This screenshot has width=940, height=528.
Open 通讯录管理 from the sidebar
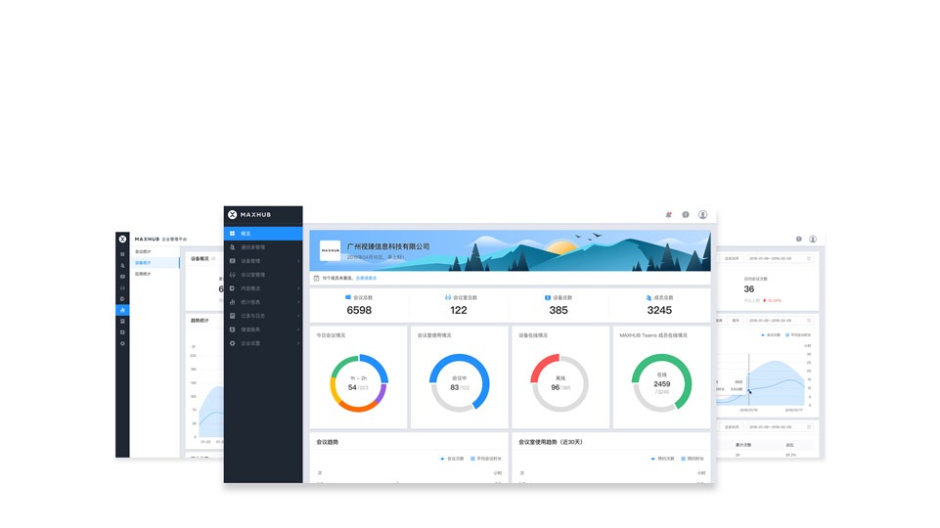(x=252, y=247)
